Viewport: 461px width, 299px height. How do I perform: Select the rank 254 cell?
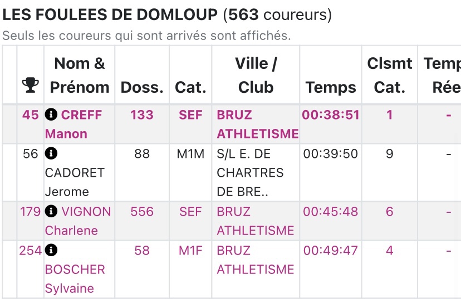tap(30, 251)
